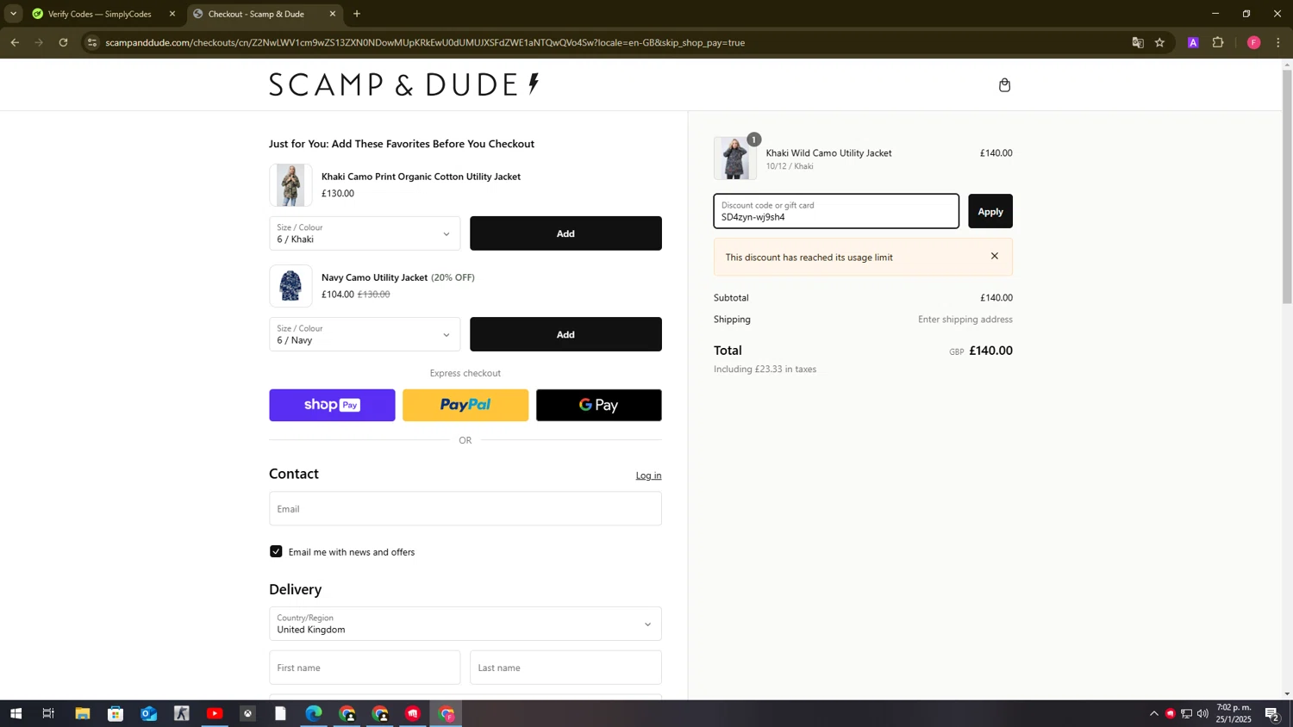This screenshot has height=727, width=1293.
Task: Add the Navy Camo Utility Jacket
Action: pos(565,334)
